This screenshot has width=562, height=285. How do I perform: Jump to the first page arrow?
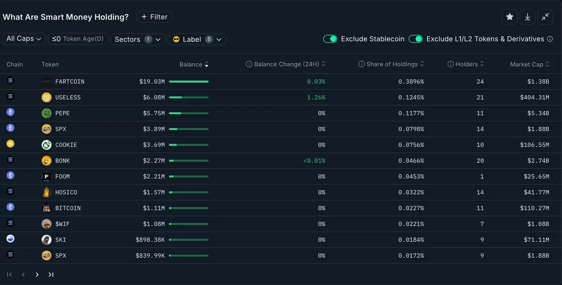[x=9, y=275]
